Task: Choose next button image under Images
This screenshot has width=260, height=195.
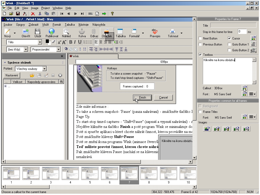Action: (217, 129)
